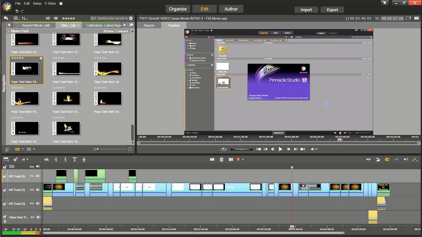Screen dimensions: 422x237
Task: Click the Export button
Action: point(332,10)
